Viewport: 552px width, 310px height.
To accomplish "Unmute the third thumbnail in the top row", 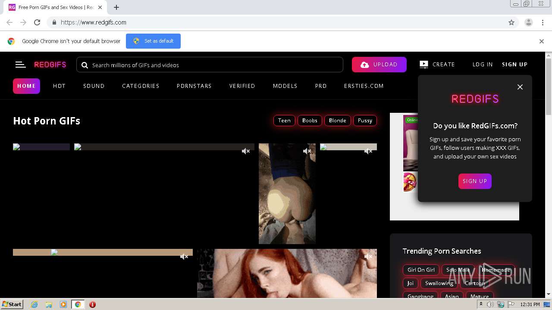I will coord(307,151).
